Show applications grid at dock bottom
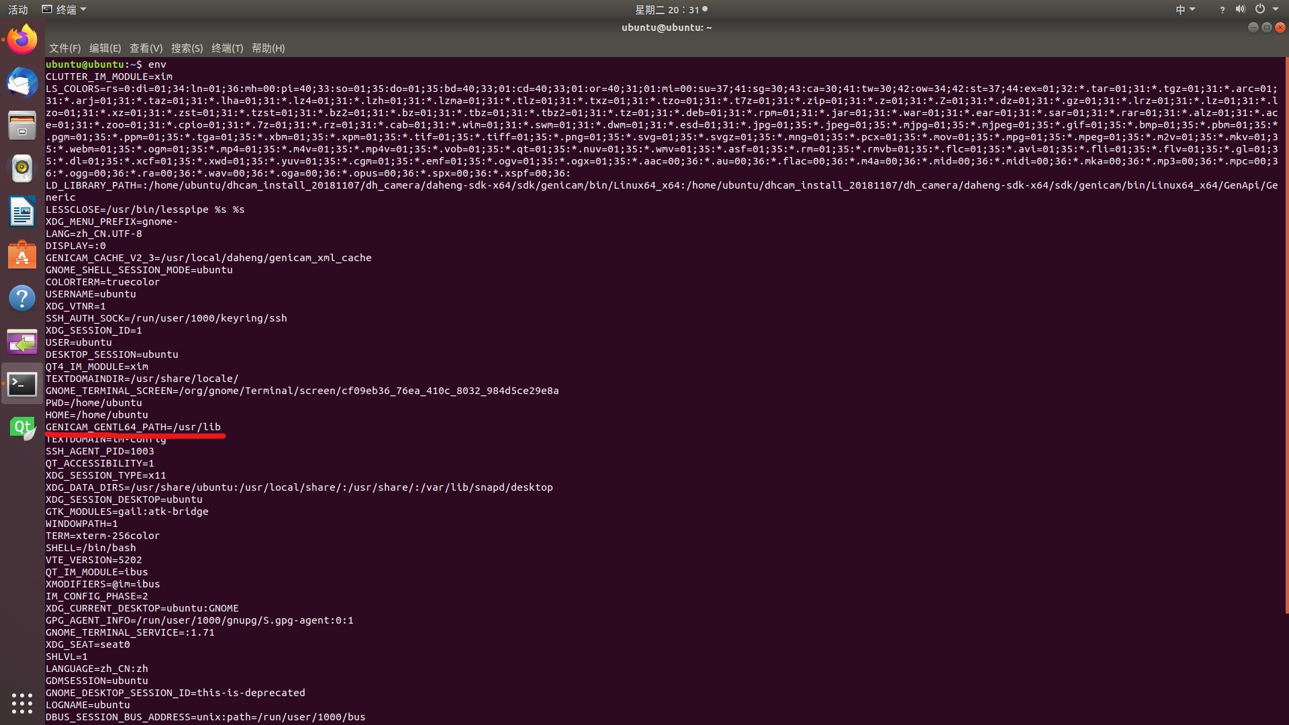Screen dimensions: 1289x725 tap(22, 703)
